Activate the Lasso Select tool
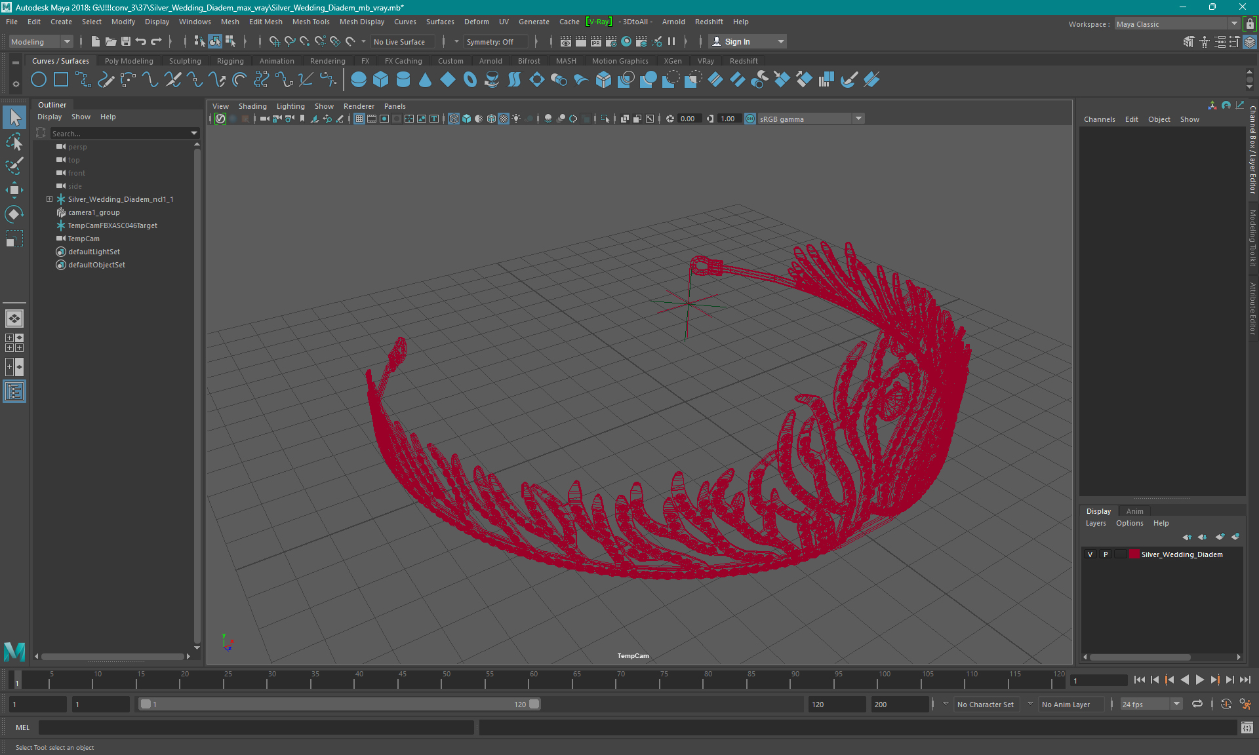The image size is (1259, 755). (14, 142)
